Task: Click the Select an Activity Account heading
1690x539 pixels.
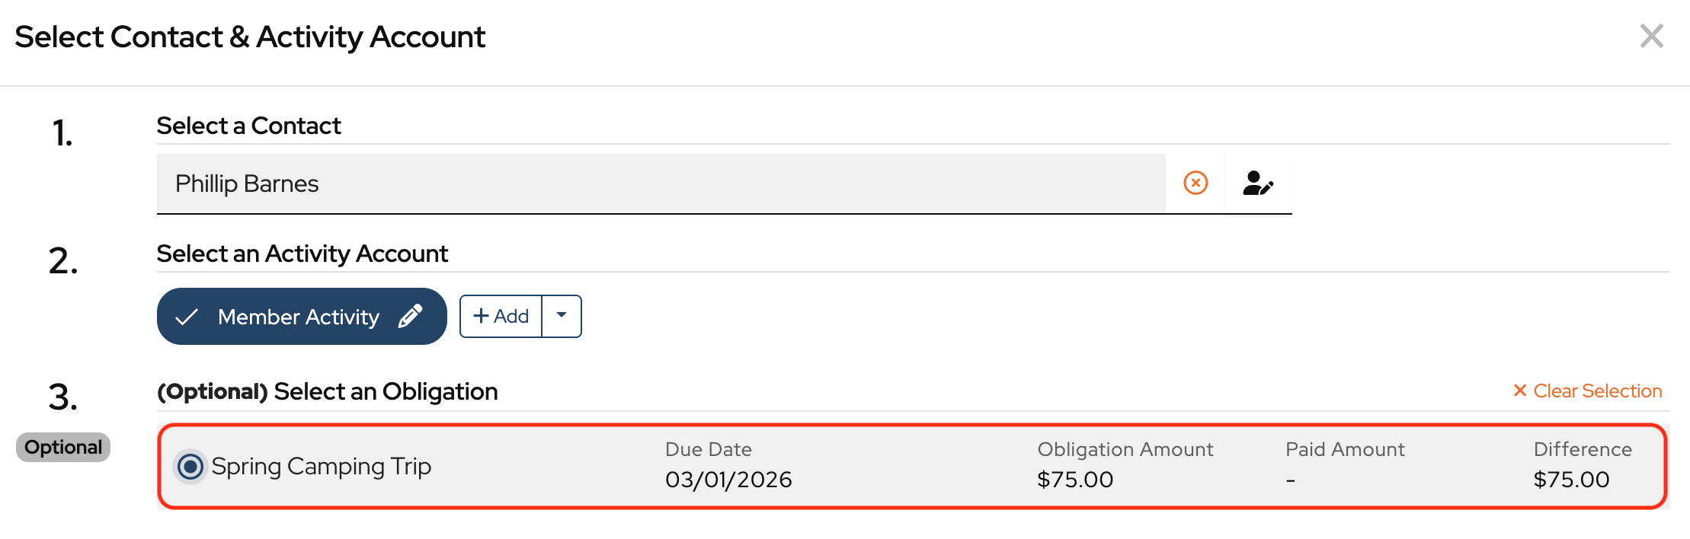Action: (x=302, y=254)
